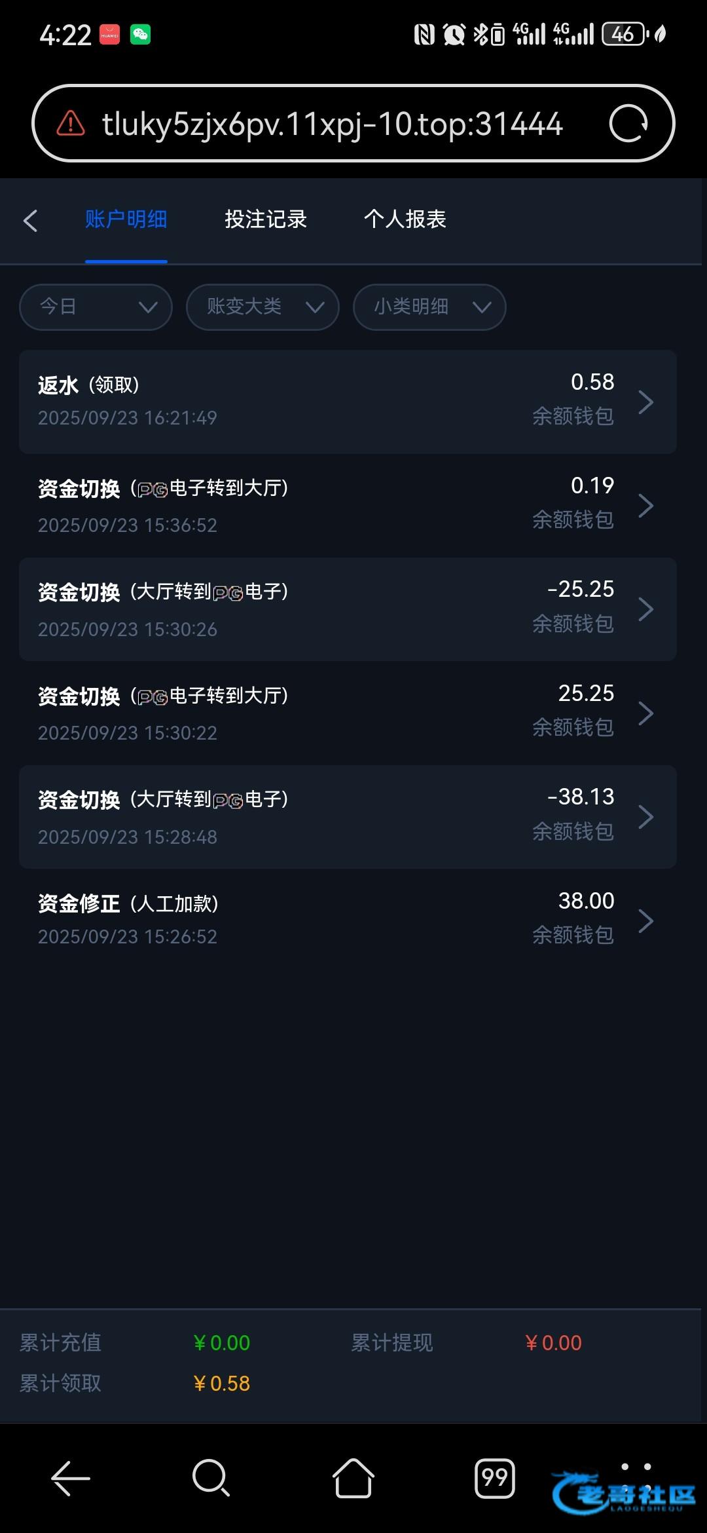The image size is (707, 1533).
Task: Go to browser home page icon
Action: [353, 1478]
